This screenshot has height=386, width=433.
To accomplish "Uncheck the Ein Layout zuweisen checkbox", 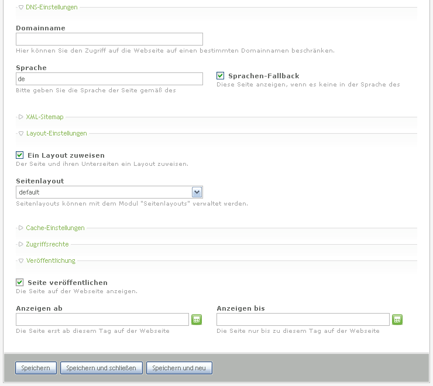I will [20, 155].
